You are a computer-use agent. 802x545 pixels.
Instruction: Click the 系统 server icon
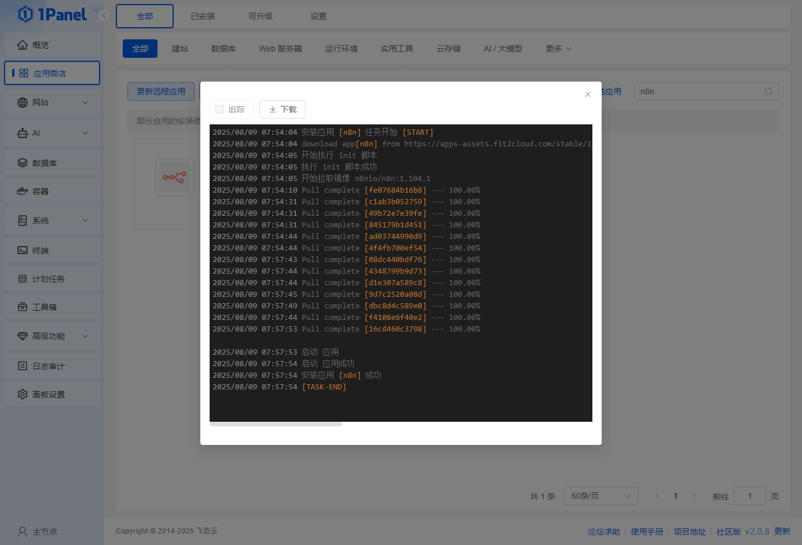click(x=23, y=220)
